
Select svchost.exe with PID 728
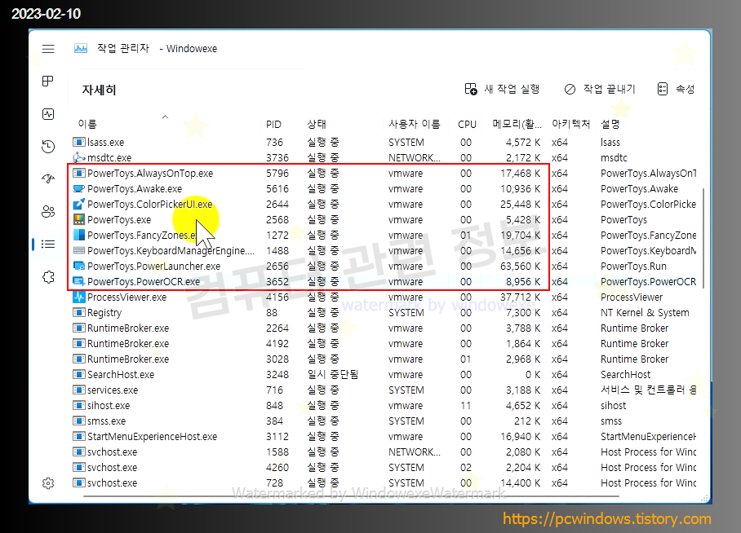pyautogui.click(x=113, y=483)
